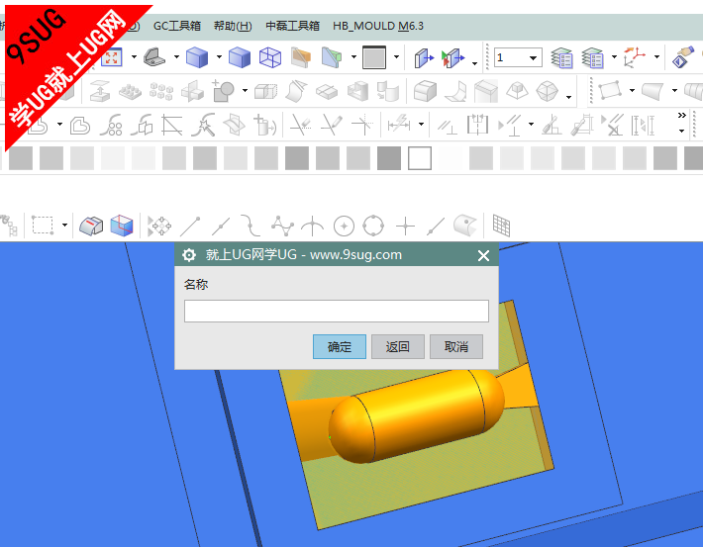The width and height of the screenshot is (703, 547).
Task: Open rectangle selection dropdown arrow
Action: (x=65, y=225)
